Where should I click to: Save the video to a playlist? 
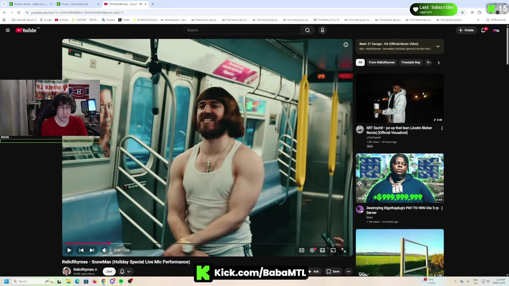[333, 271]
